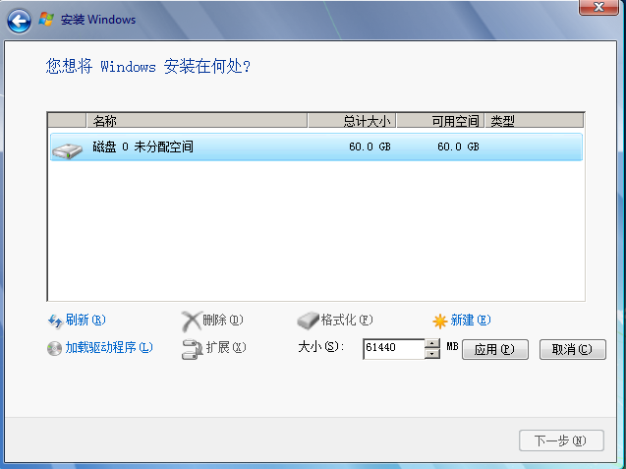Image resolution: width=626 pixels, height=469 pixels.
Task: Click the 扩展(X) extend option
Action: tap(226, 347)
